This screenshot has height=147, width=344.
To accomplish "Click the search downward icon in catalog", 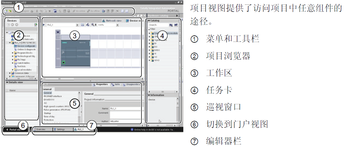I will click(x=171, y=25).
